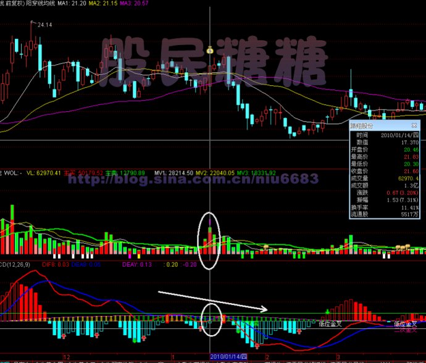Click the DEA8: 0.05 MACD label
Screen dimensions: 426x363
(86, 264)
